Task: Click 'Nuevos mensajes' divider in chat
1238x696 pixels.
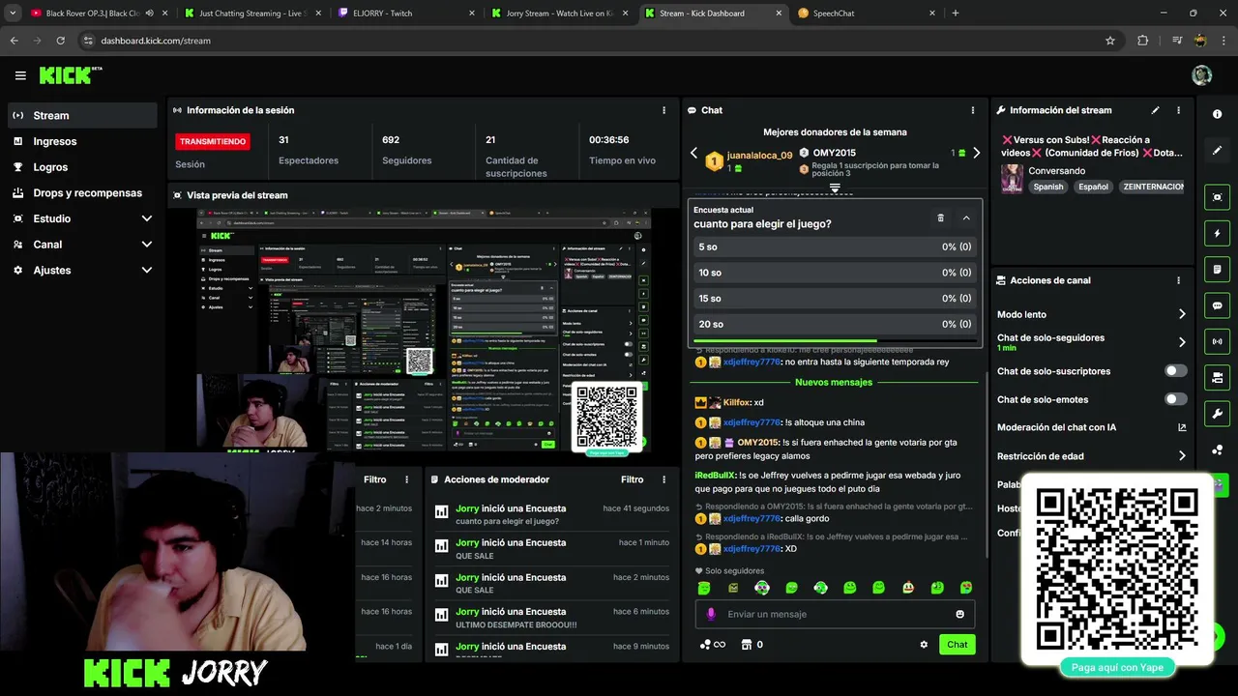Action: pos(834,382)
